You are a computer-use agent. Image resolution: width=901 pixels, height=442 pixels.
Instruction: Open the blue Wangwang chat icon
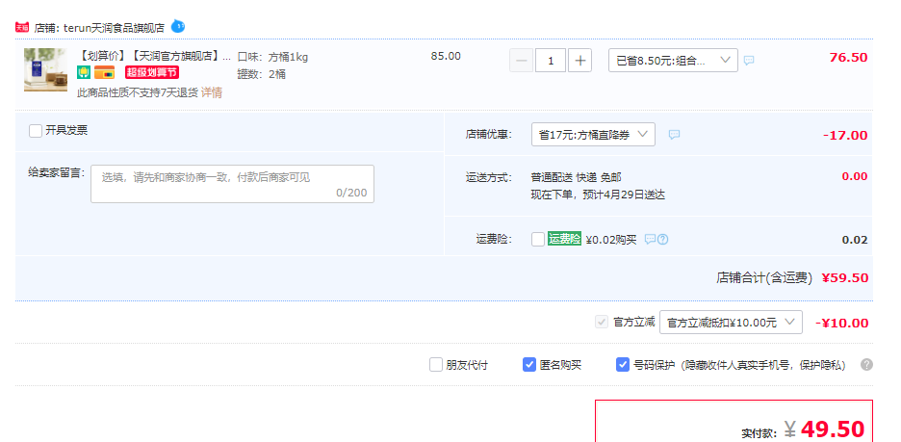[178, 26]
